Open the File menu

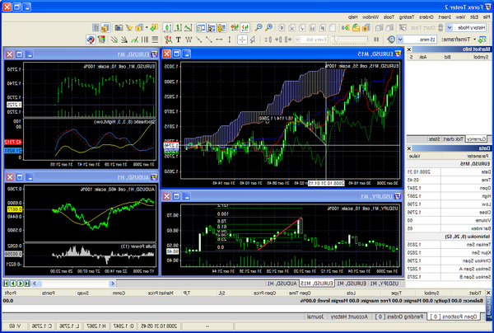click(487, 17)
